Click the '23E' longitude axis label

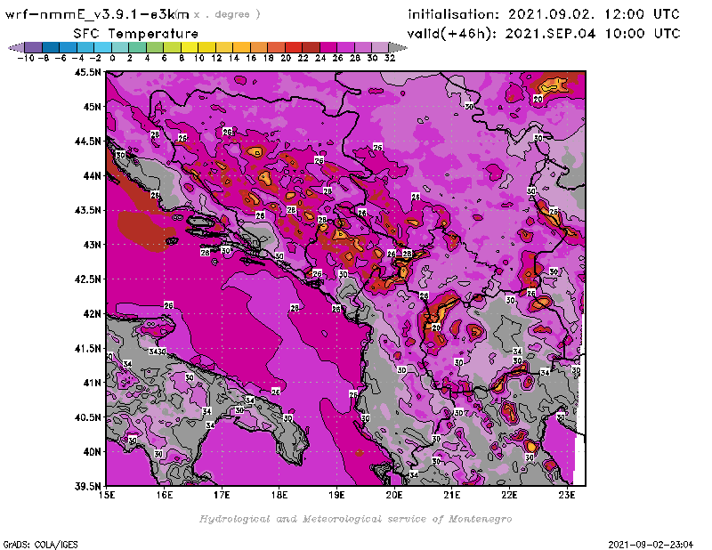(x=567, y=495)
